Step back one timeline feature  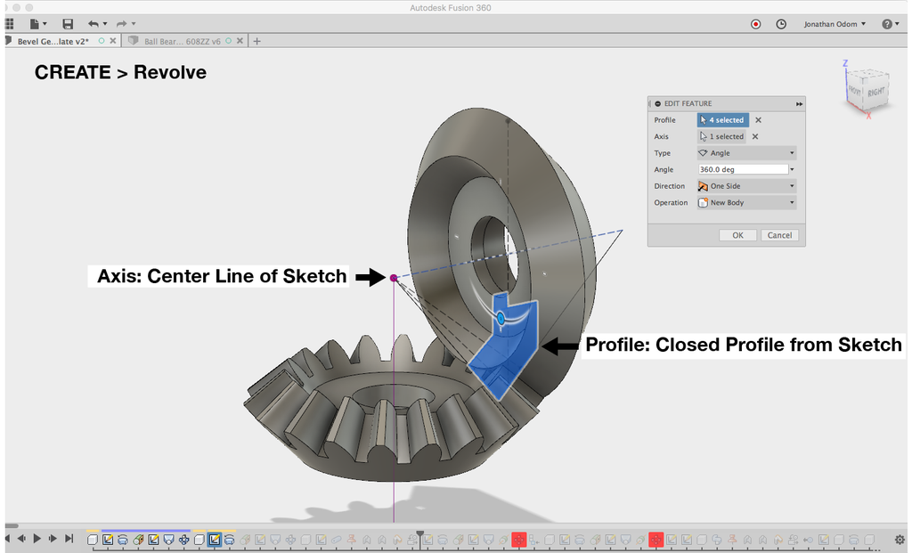[21, 539]
